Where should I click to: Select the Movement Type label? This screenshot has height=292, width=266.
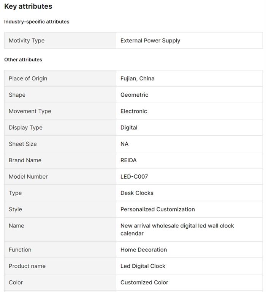point(30,111)
